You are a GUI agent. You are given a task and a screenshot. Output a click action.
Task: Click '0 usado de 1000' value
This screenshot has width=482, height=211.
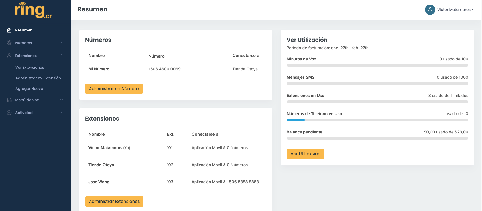(x=453, y=77)
